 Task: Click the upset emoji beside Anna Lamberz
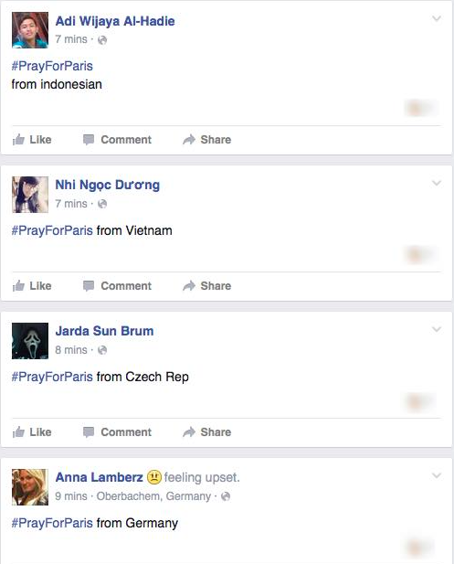click(x=153, y=477)
